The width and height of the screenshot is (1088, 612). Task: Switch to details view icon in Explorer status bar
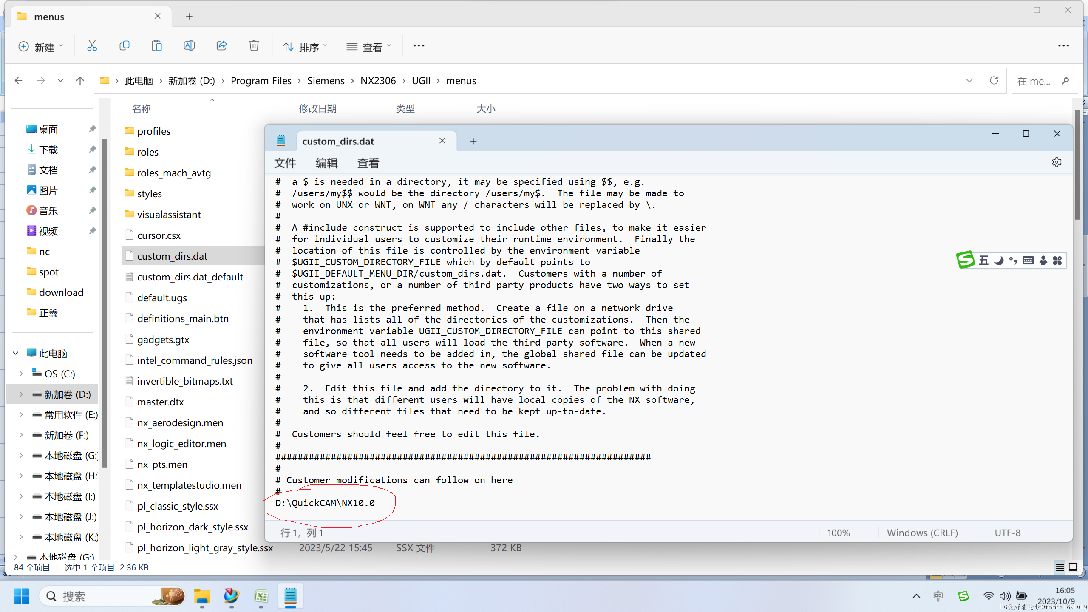1060,567
